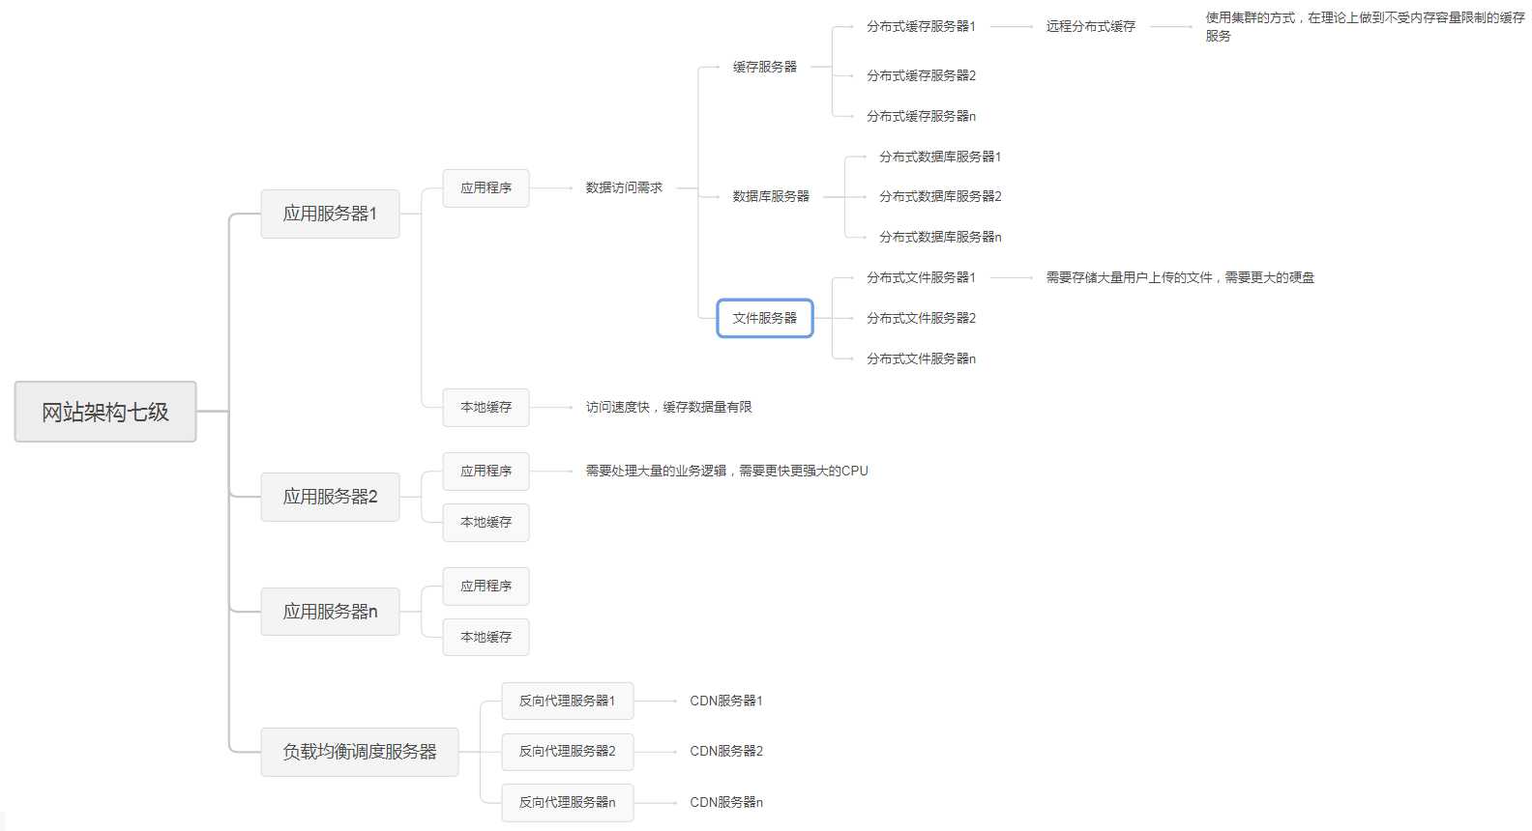Choose 本地缓存 under 应用服务器n
This screenshot has width=1532, height=831.
click(486, 638)
